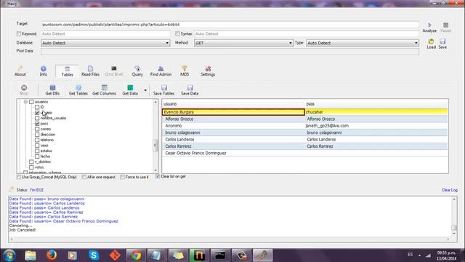Check the sexo column checkbox
The image size is (465, 262).
click(37, 146)
